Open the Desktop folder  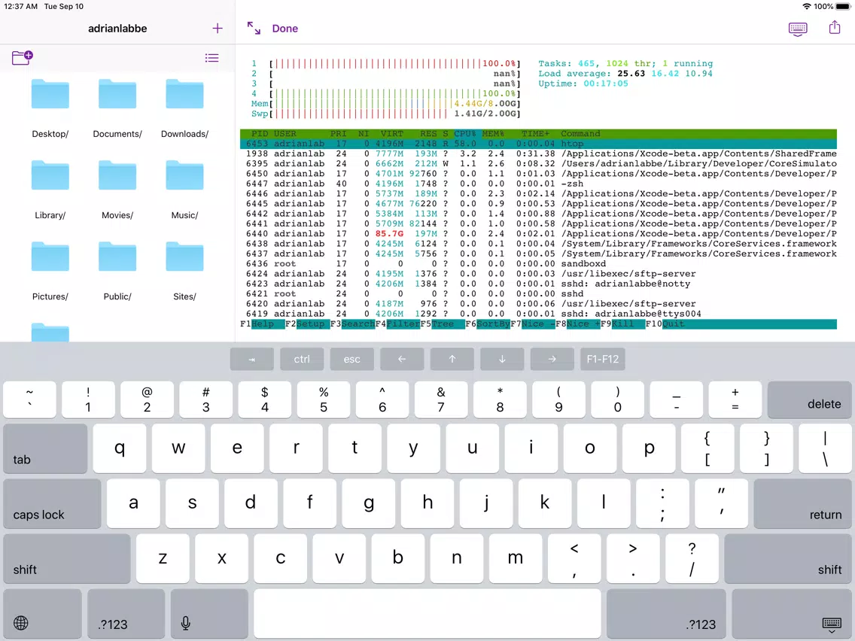pos(50,108)
